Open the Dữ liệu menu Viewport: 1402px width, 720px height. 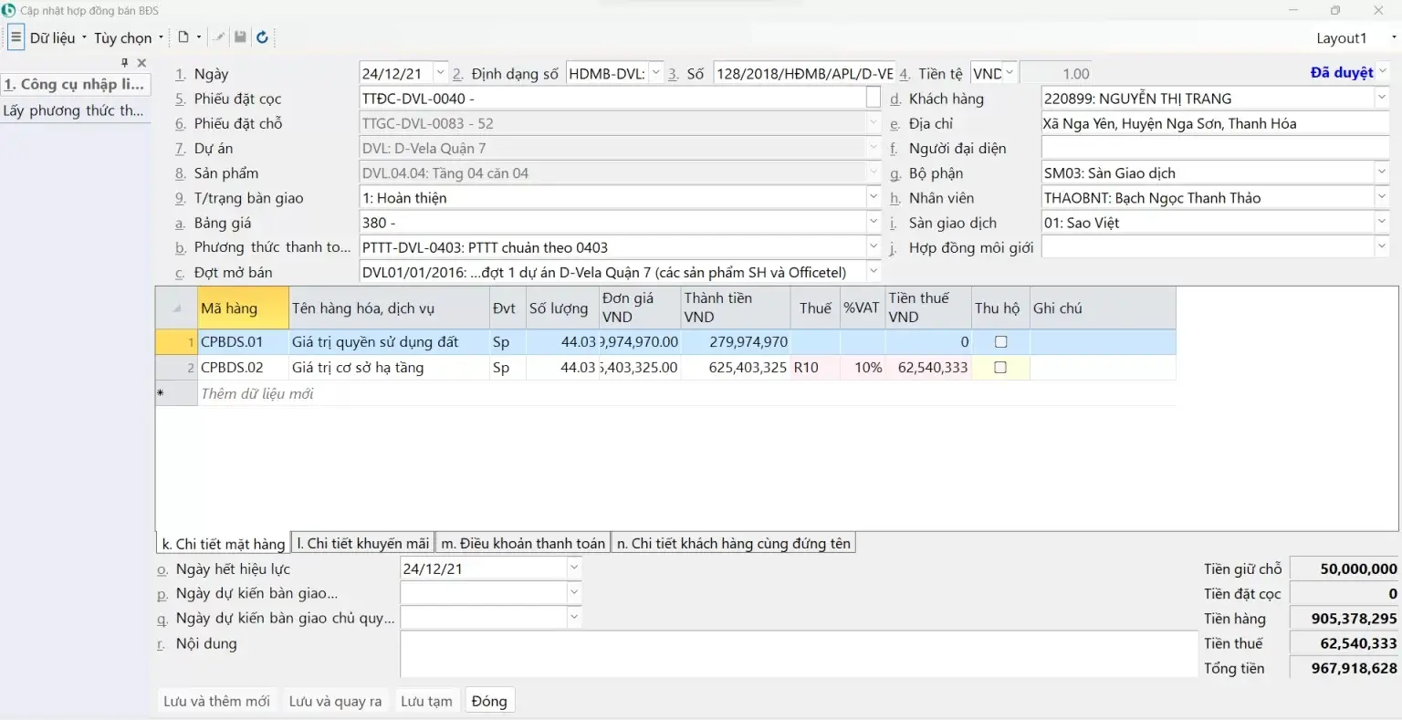tap(58, 37)
